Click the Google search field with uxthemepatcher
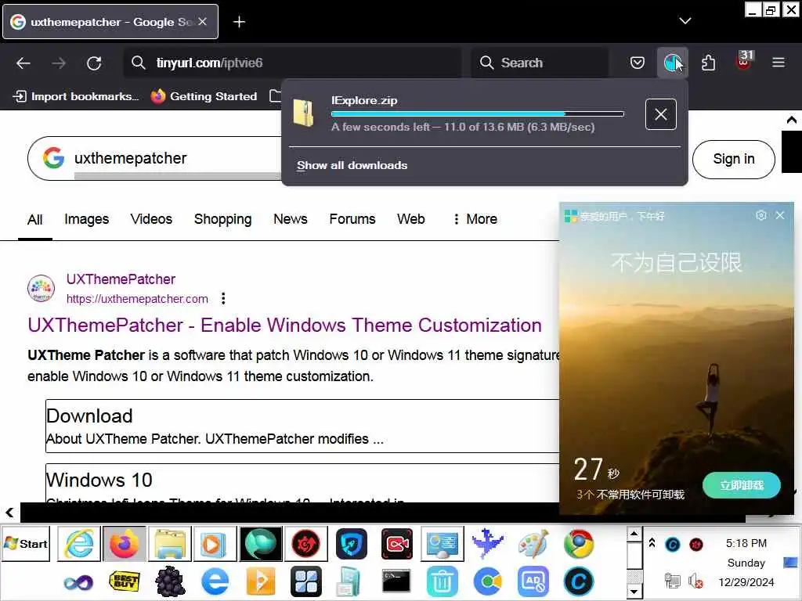The width and height of the screenshot is (802, 601). click(x=154, y=158)
